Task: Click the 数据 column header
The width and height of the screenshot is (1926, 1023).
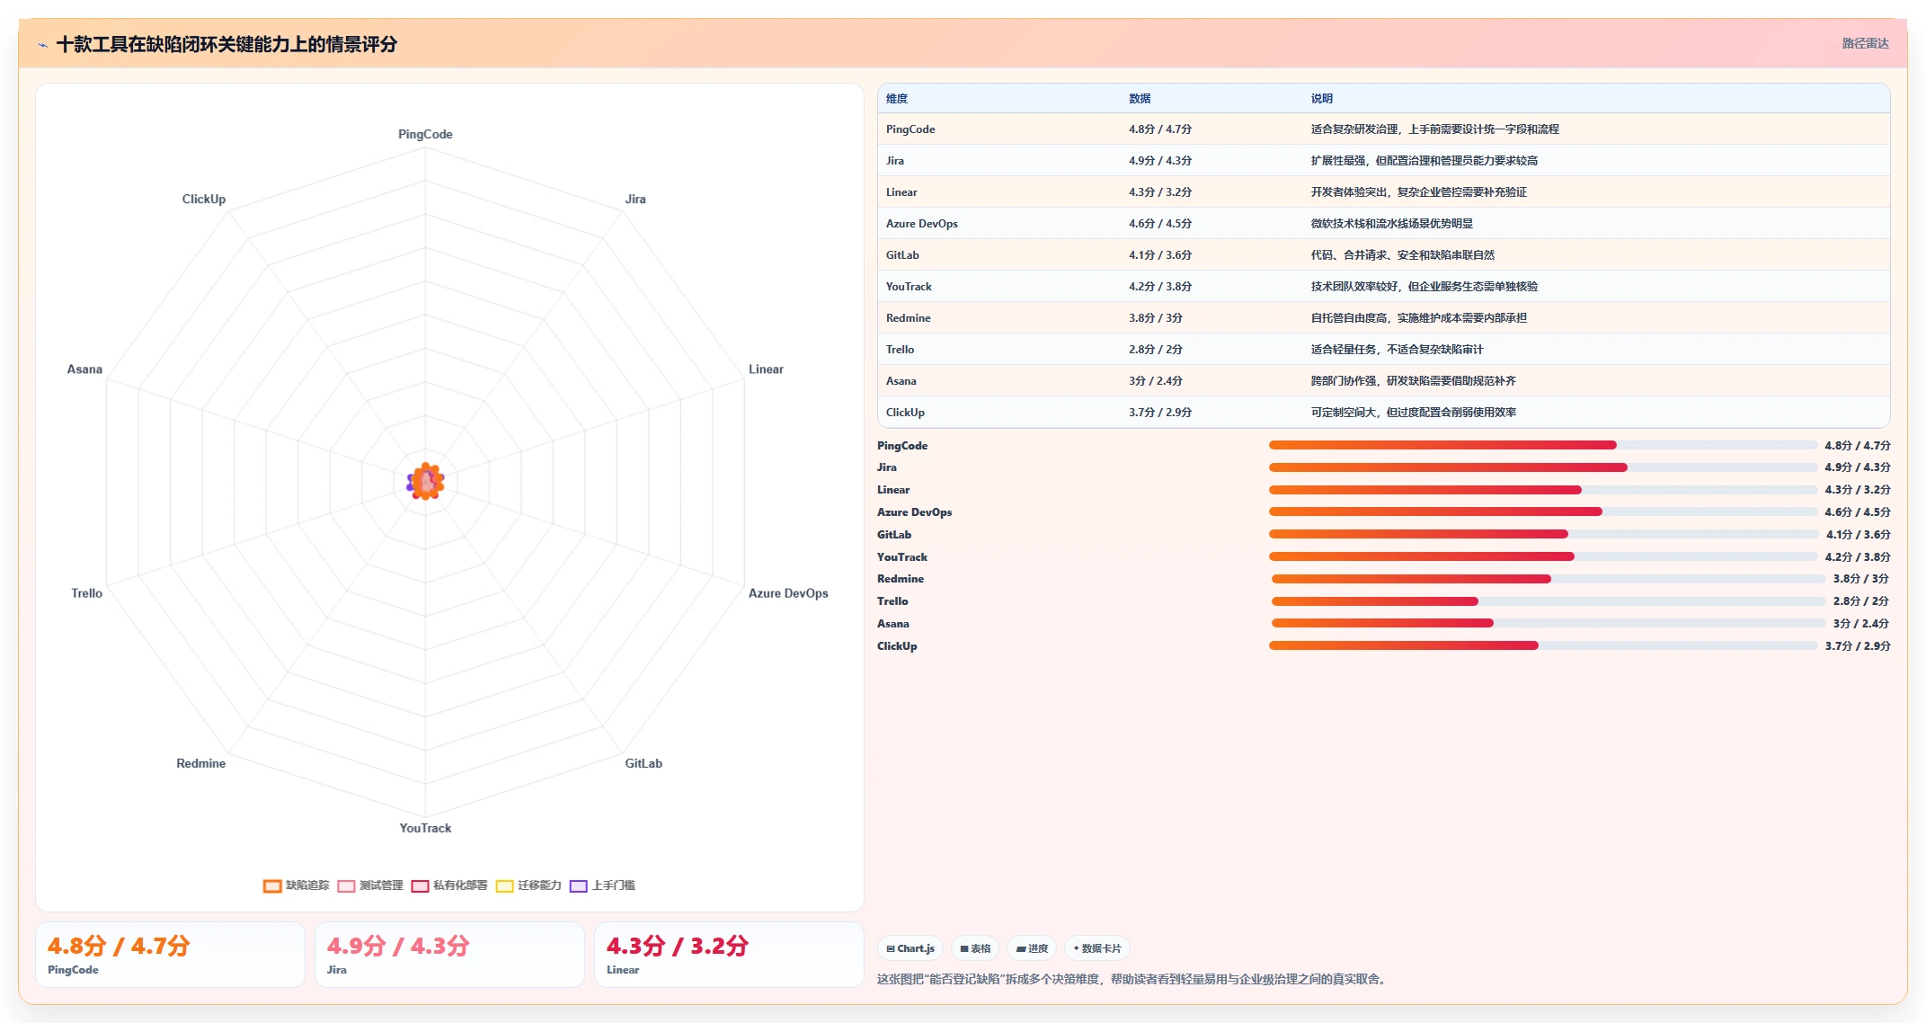Action: [1140, 99]
